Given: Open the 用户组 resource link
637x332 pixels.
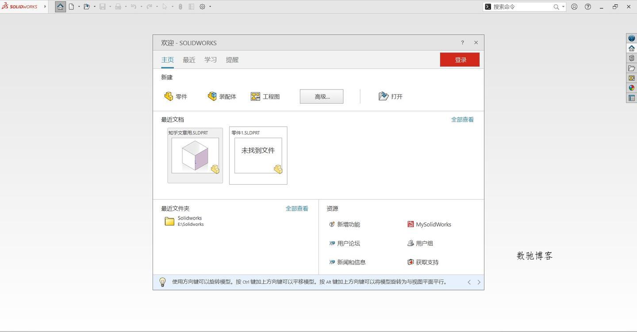Looking at the screenshot, I should click(x=420, y=243).
